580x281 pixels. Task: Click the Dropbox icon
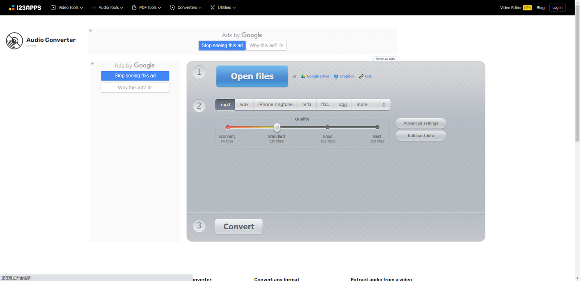(336, 77)
